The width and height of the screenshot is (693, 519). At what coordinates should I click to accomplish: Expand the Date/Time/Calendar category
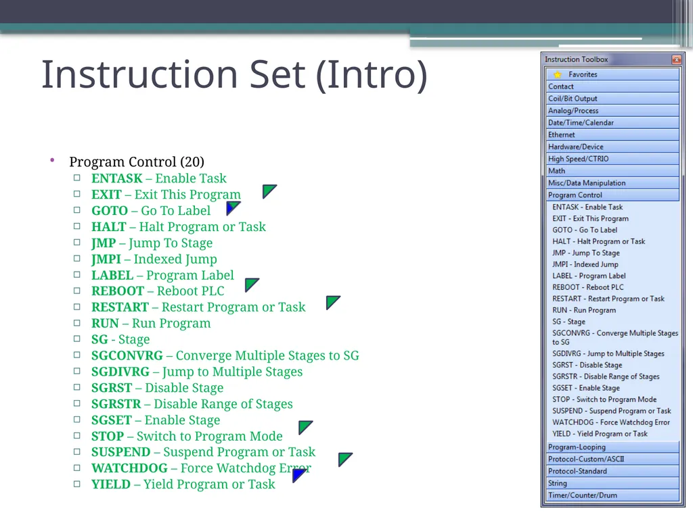pos(612,123)
